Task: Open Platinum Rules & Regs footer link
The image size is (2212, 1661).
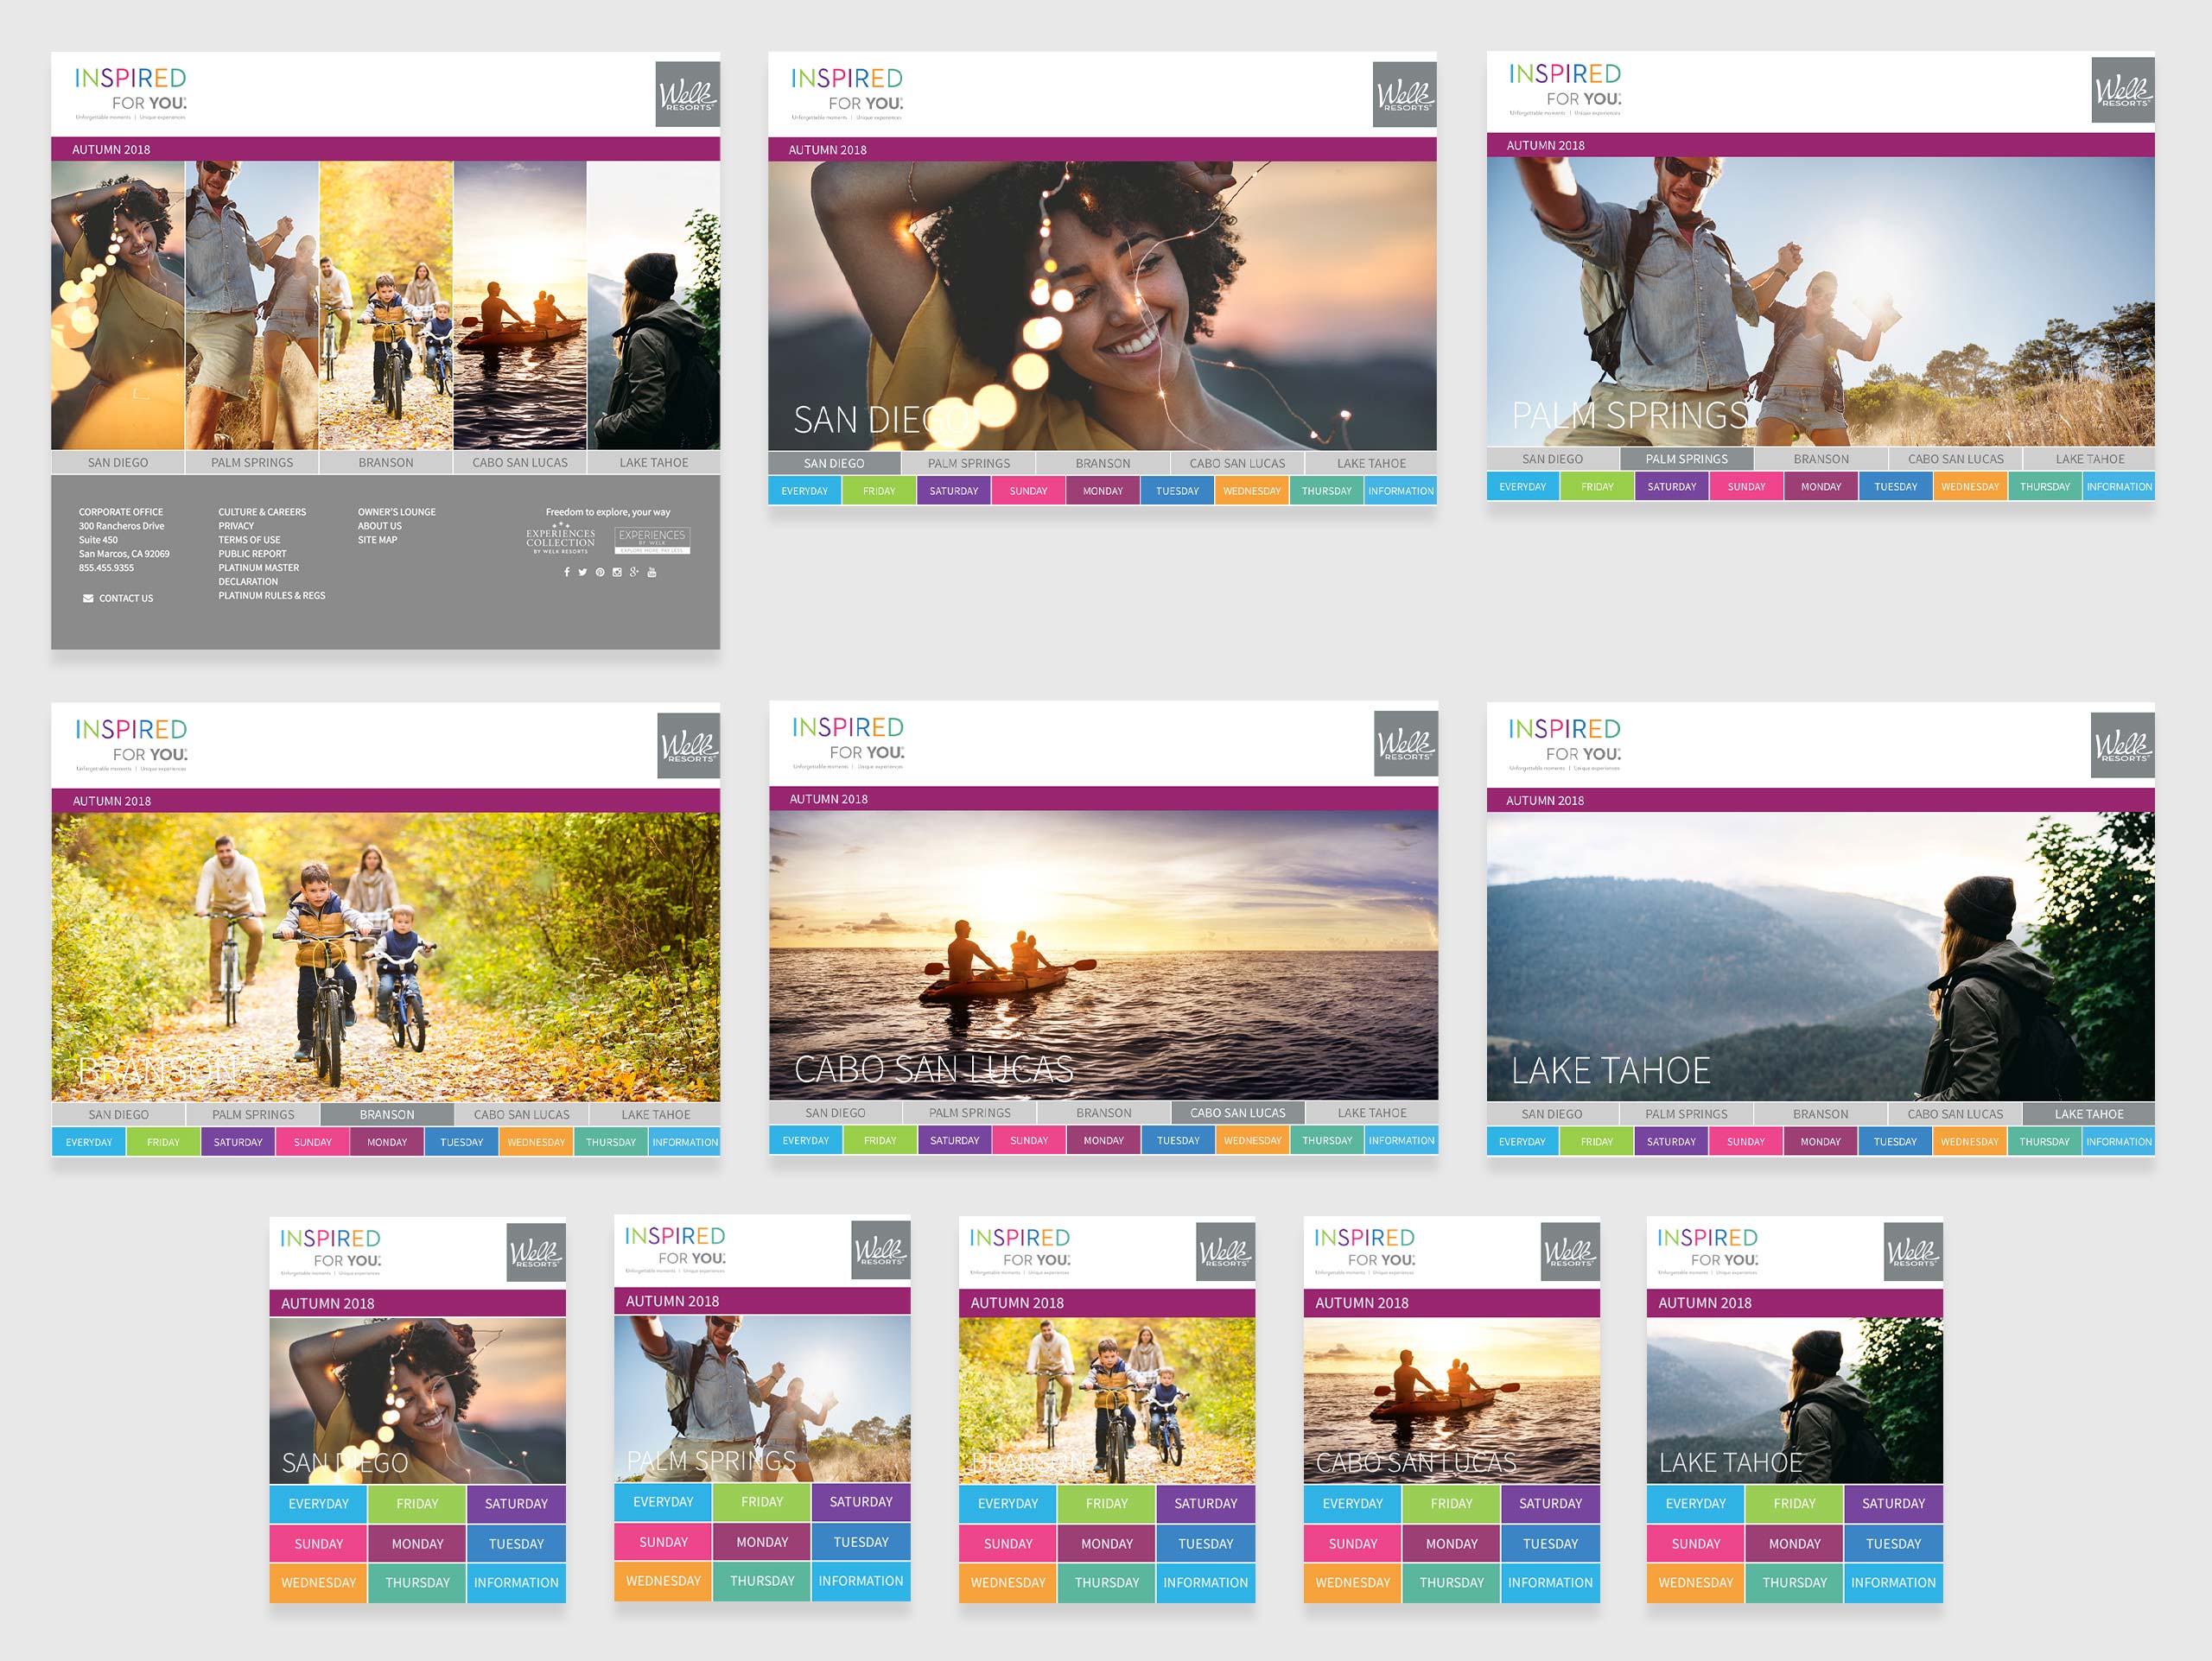Action: point(271,596)
